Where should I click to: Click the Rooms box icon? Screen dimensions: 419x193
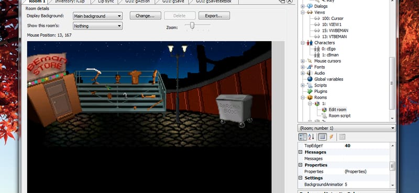pos(310,98)
